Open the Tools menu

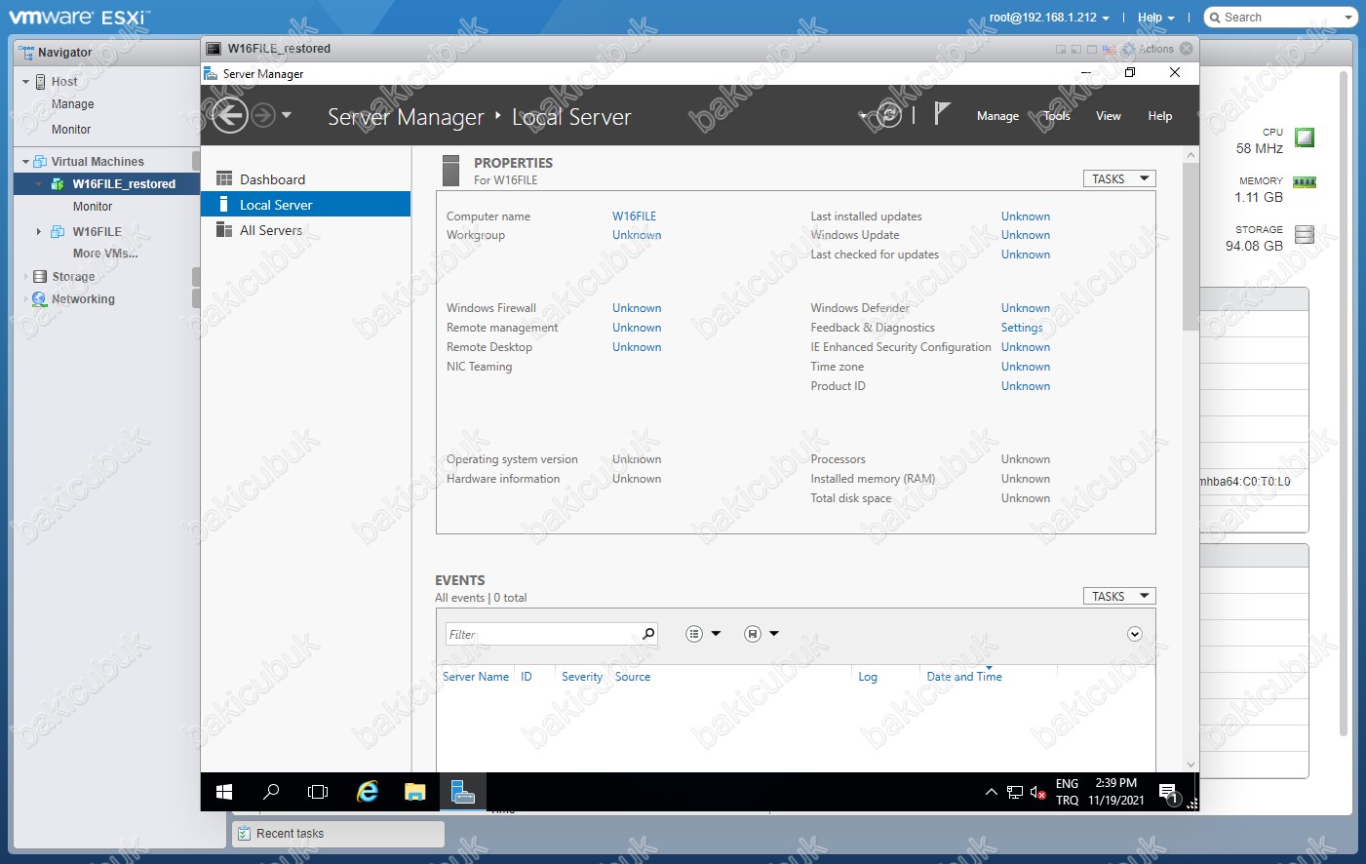point(1057,115)
